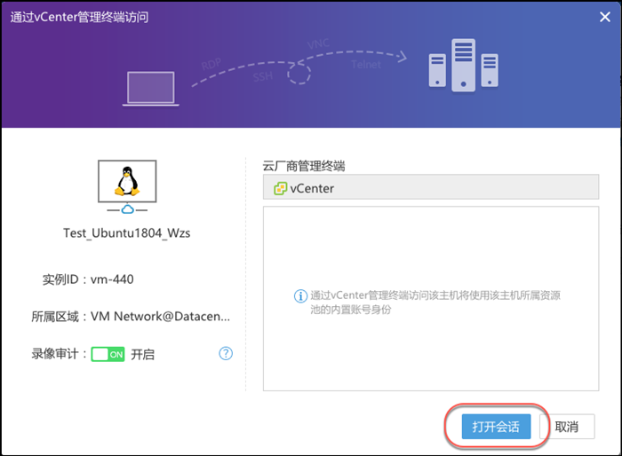Close the vCenter access dialog
622x456 pixels.
click(x=604, y=17)
